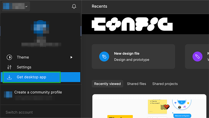209x118 pixels.
Task: Click the Settings sliders icon
Action: point(9,67)
